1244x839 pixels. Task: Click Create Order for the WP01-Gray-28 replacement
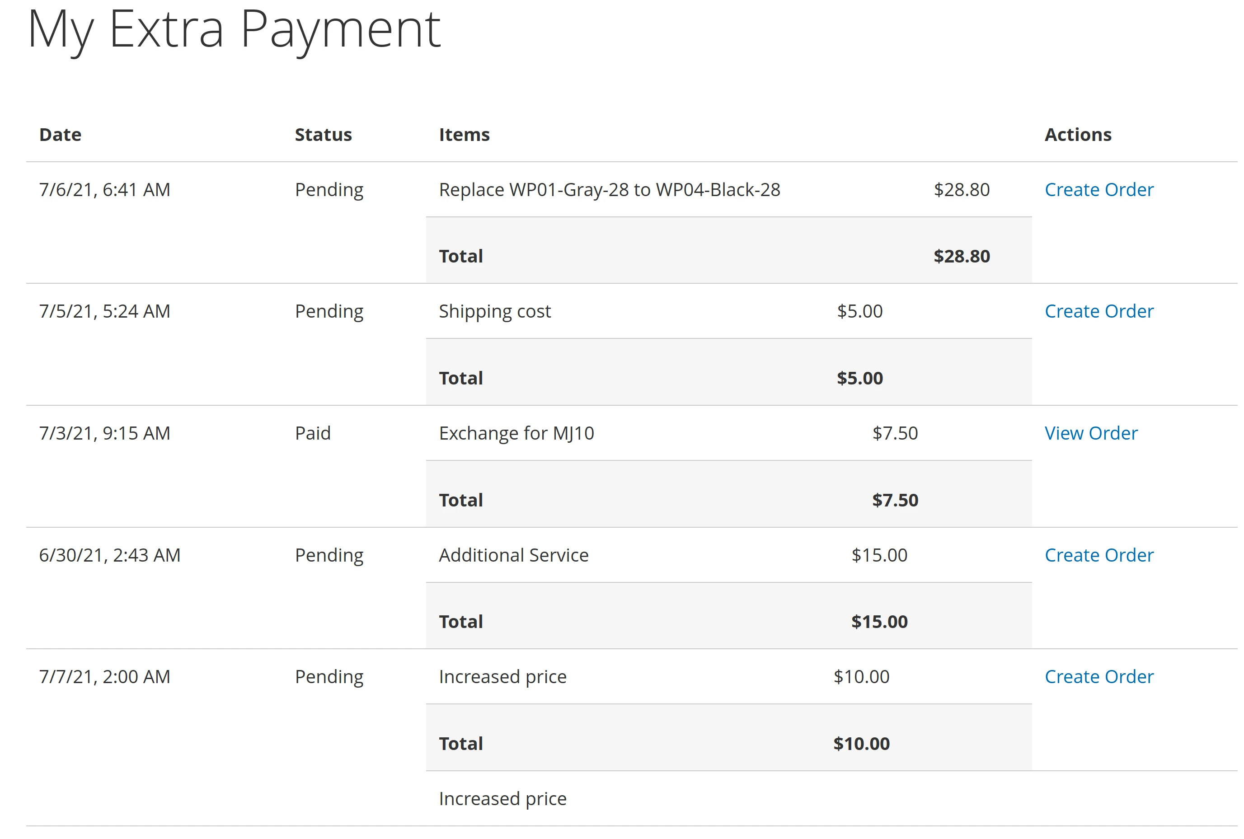pos(1098,189)
